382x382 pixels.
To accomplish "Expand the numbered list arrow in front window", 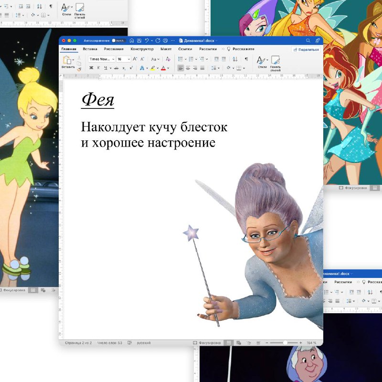I will tap(196, 59).
